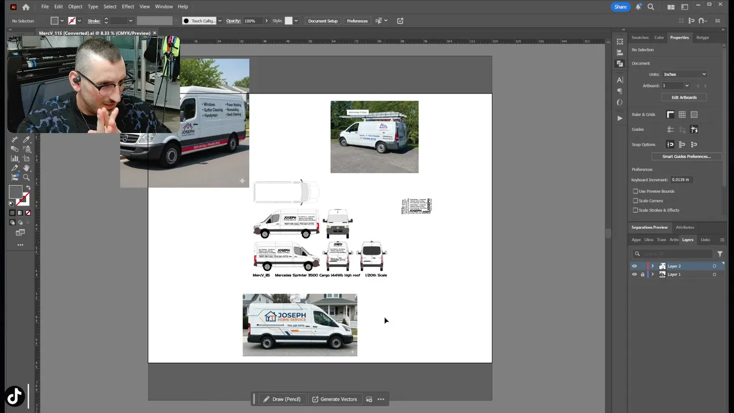This screenshot has height=413, width=734.
Task: Open the Pathfinder panel icon in dock
Action: [x=620, y=63]
